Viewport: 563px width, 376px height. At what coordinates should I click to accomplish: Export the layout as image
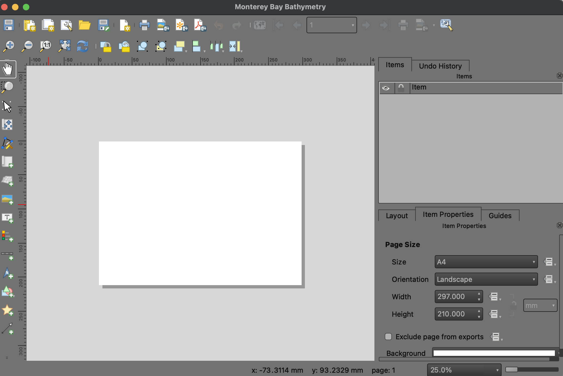163,25
